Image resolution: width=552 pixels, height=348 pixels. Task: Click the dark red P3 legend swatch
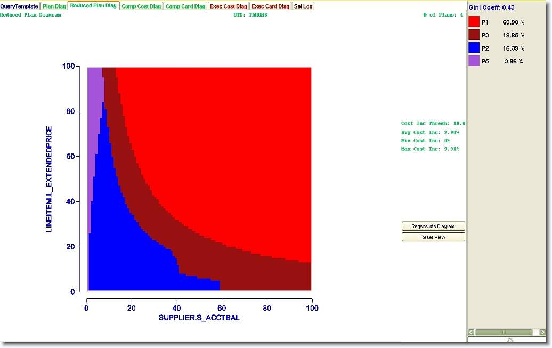tap(474, 35)
